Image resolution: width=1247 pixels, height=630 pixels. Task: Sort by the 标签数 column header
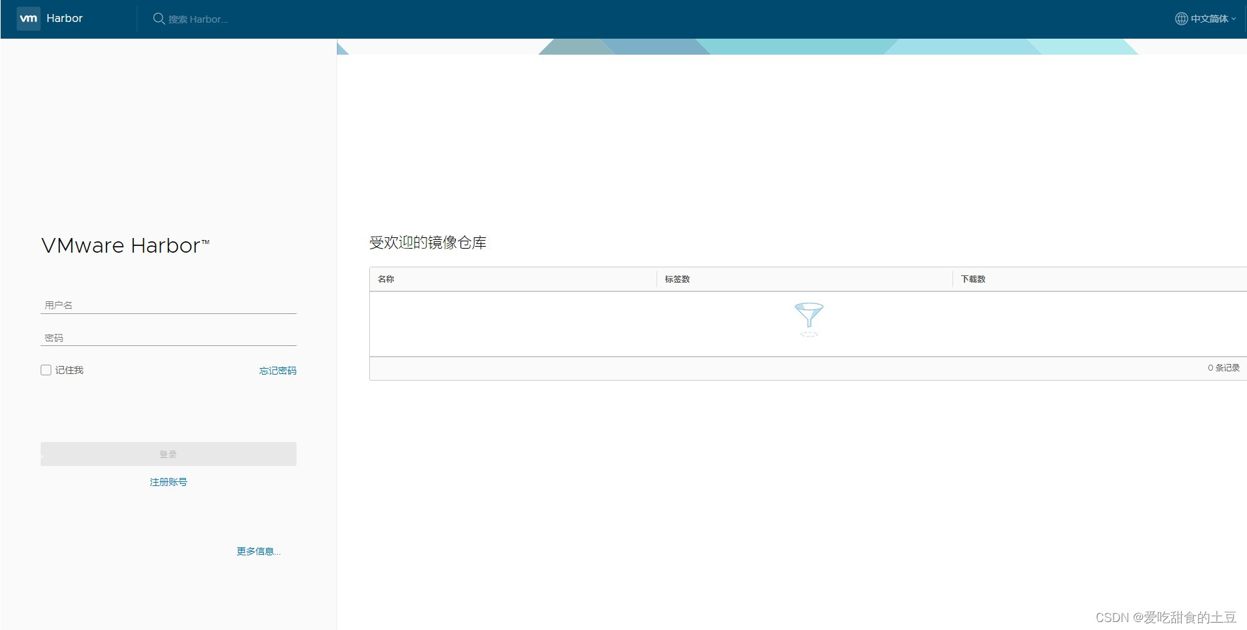point(677,279)
